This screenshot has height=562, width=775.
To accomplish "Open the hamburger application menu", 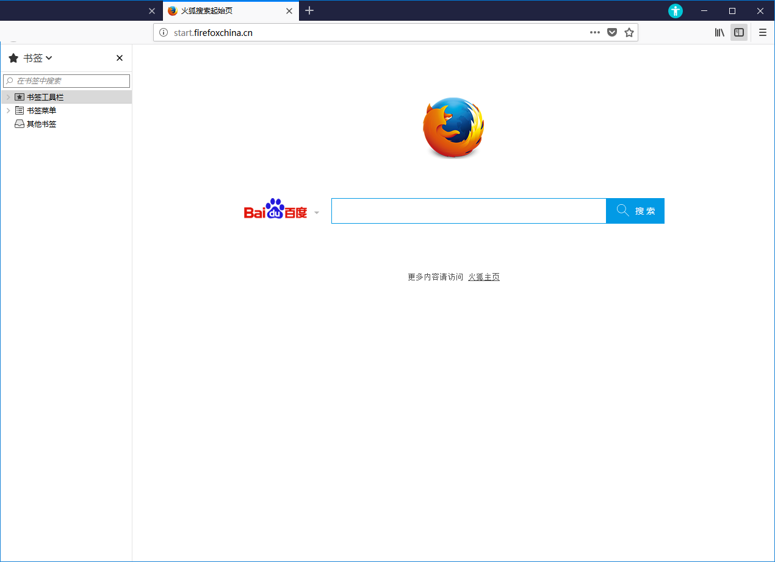I will click(x=763, y=32).
